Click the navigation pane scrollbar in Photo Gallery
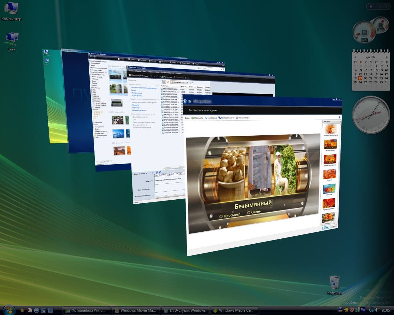394x315 pixels. click(x=104, y=161)
